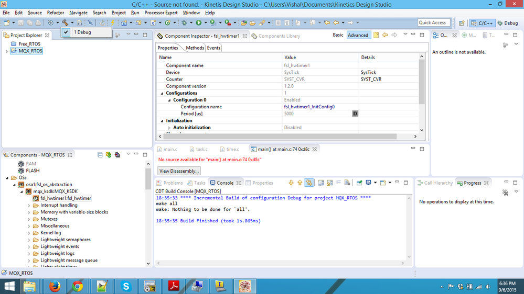Click the Debug bug icon in toolbar
524x294 pixels.
tap(184, 22)
